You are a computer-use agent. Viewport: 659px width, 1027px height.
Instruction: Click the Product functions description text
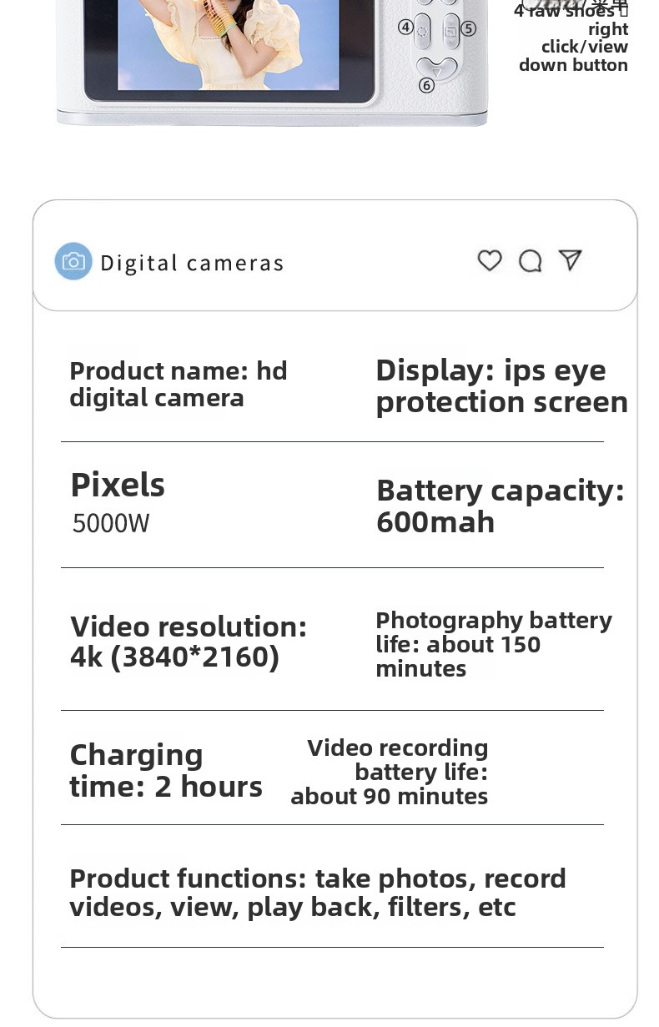click(x=318, y=893)
